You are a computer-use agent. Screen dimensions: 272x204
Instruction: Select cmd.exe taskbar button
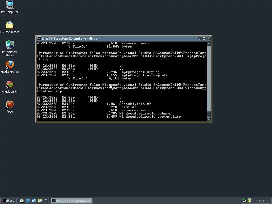pos(72,201)
